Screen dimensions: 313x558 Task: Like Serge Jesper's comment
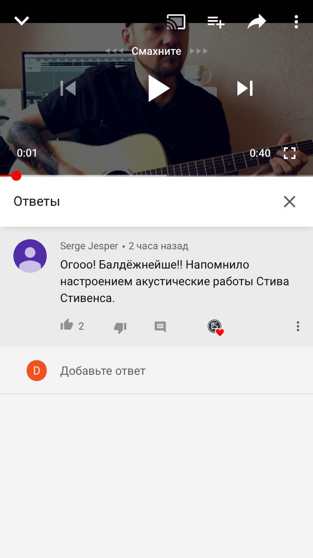(67, 325)
